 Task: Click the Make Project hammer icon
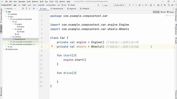pos(98,5)
